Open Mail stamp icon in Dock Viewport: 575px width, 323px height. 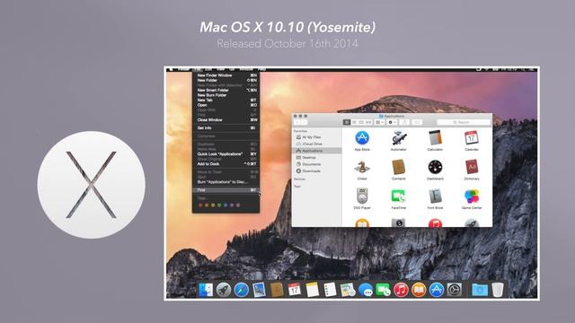coord(259,290)
